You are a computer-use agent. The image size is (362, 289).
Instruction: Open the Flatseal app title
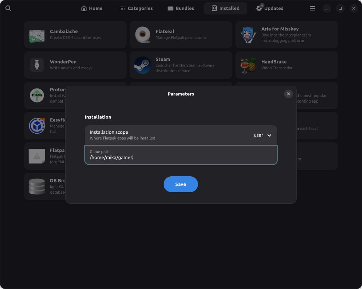coord(165,31)
